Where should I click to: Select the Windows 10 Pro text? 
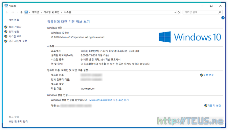60,33
